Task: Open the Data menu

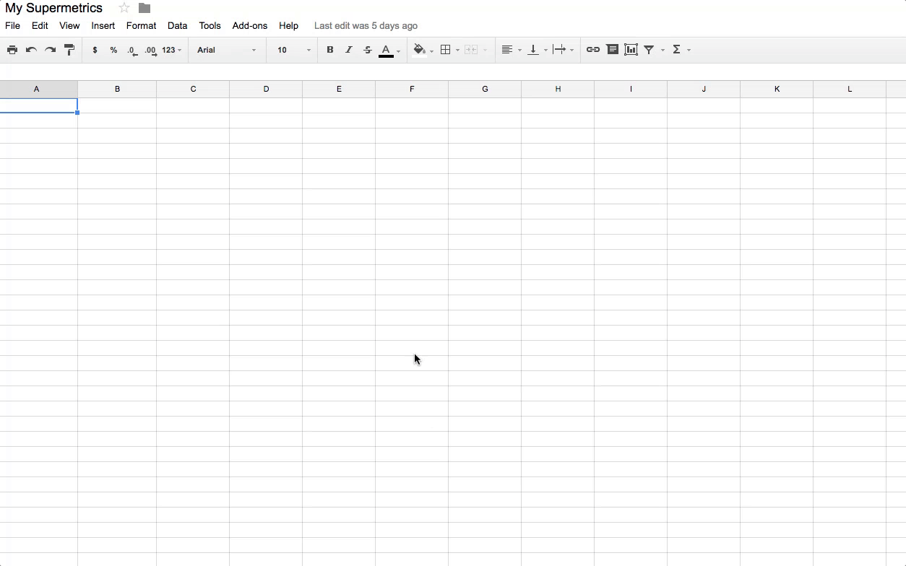Action: [177, 25]
